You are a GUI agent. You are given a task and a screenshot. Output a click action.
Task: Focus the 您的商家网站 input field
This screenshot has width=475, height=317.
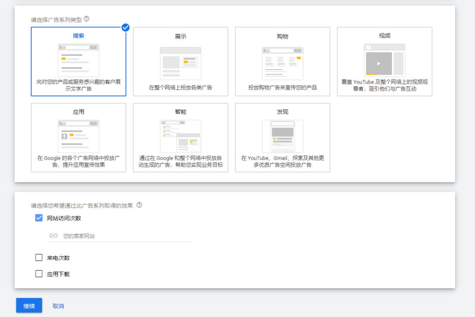pos(120,236)
